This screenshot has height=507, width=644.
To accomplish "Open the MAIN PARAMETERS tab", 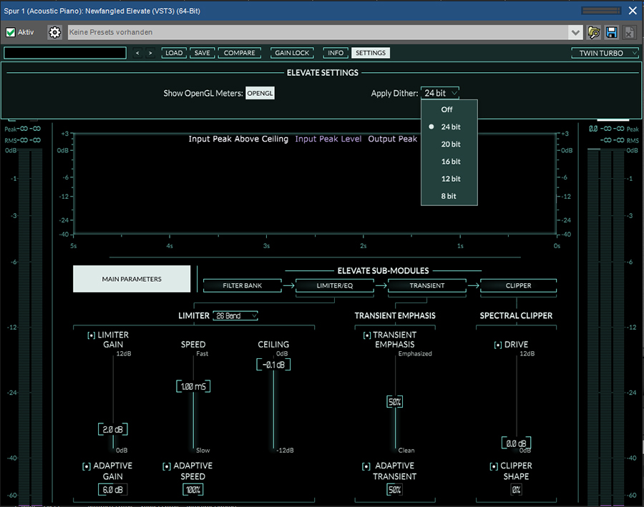I will [x=132, y=279].
